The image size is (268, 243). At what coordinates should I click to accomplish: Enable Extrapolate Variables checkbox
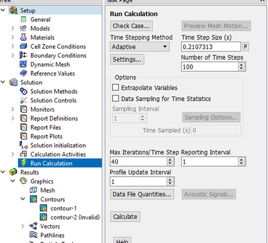click(x=115, y=87)
